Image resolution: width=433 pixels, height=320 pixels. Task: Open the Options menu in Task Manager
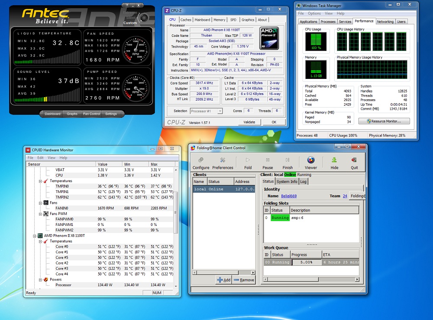tap(314, 13)
